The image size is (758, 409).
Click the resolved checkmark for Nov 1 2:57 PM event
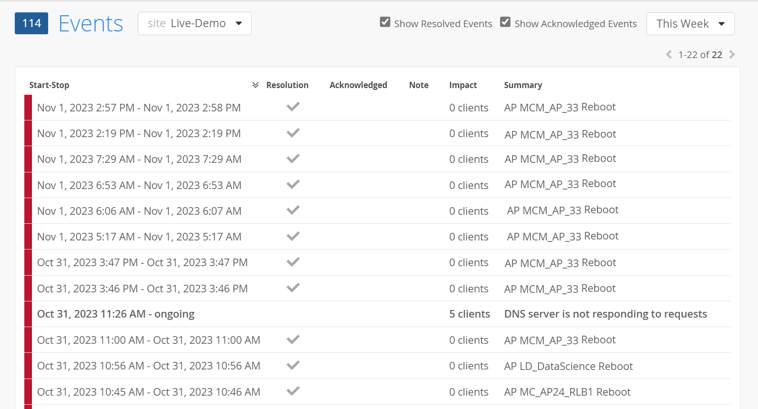click(x=293, y=107)
